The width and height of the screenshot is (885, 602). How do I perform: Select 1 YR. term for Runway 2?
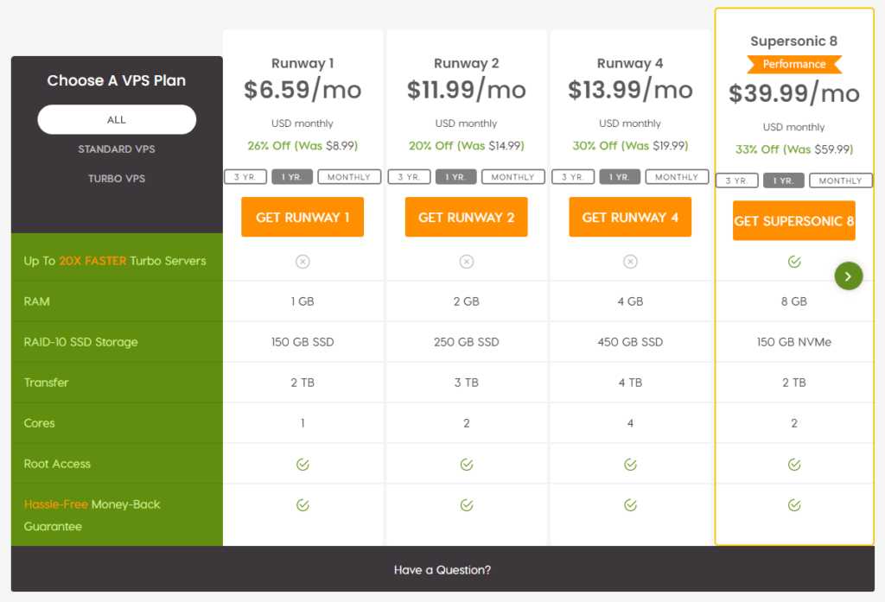(455, 176)
